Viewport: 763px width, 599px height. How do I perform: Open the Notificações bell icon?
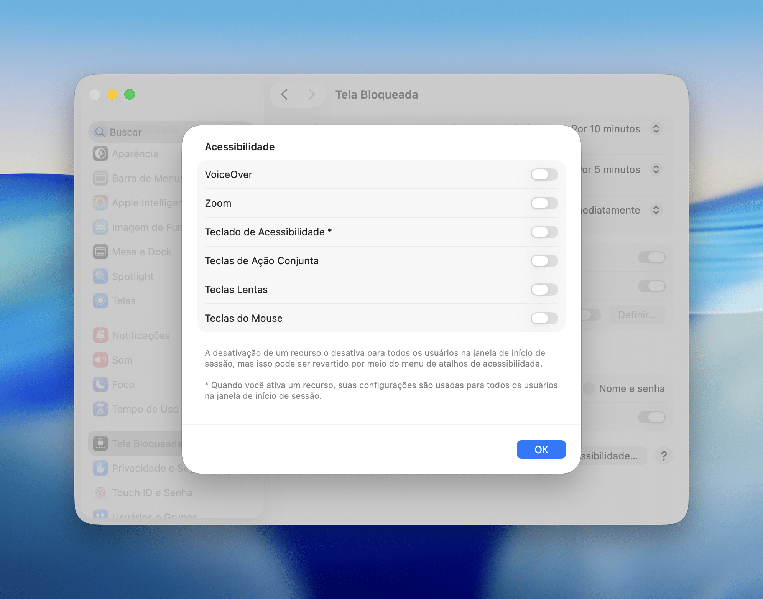100,335
